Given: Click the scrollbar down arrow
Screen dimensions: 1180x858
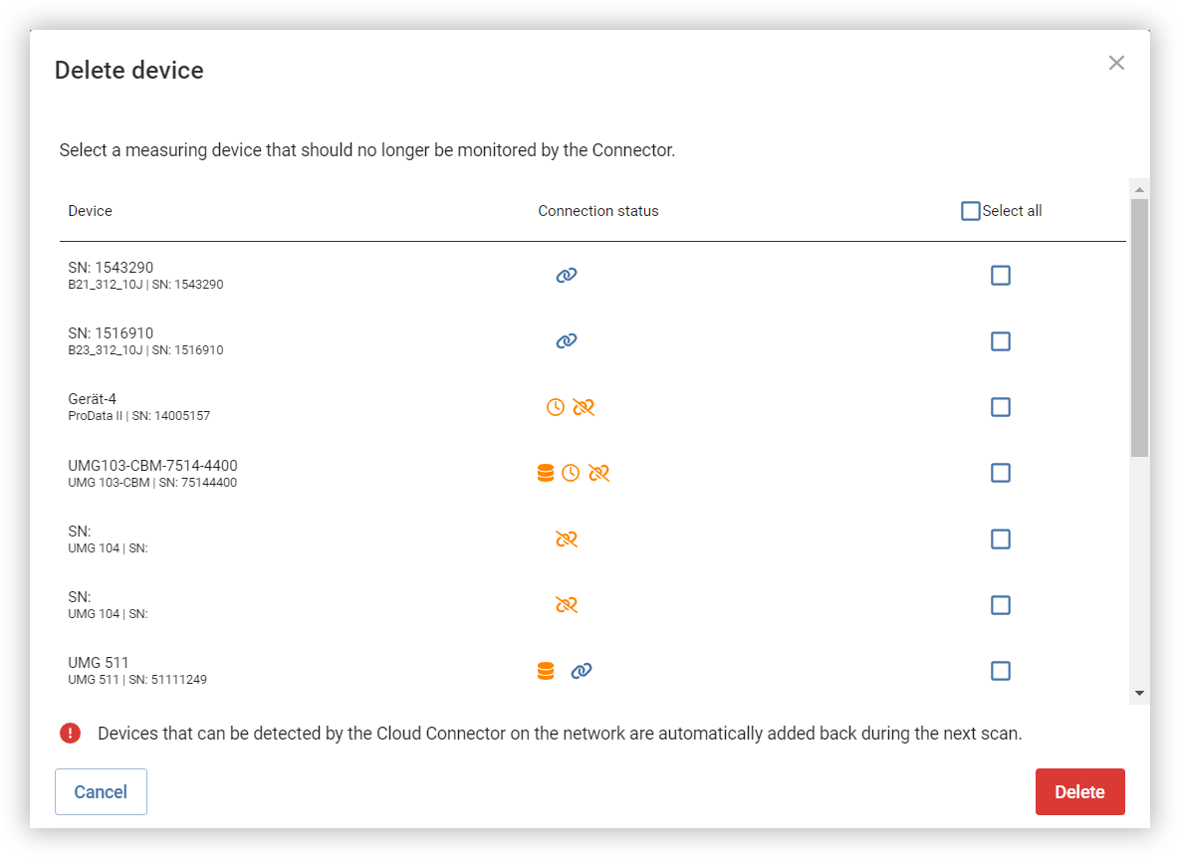Looking at the screenshot, I should tap(1139, 694).
